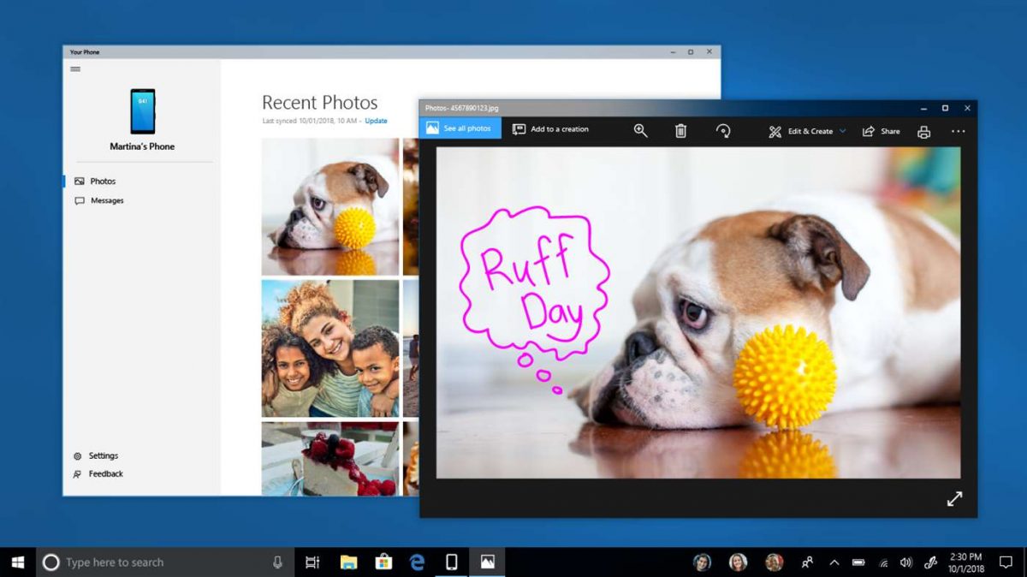Open the volume control in the tray
Viewport: 1027px width, 577px height.
[x=905, y=562]
